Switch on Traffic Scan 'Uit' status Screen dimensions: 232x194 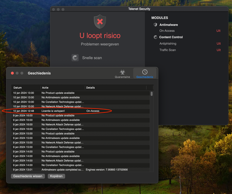[x=218, y=50]
